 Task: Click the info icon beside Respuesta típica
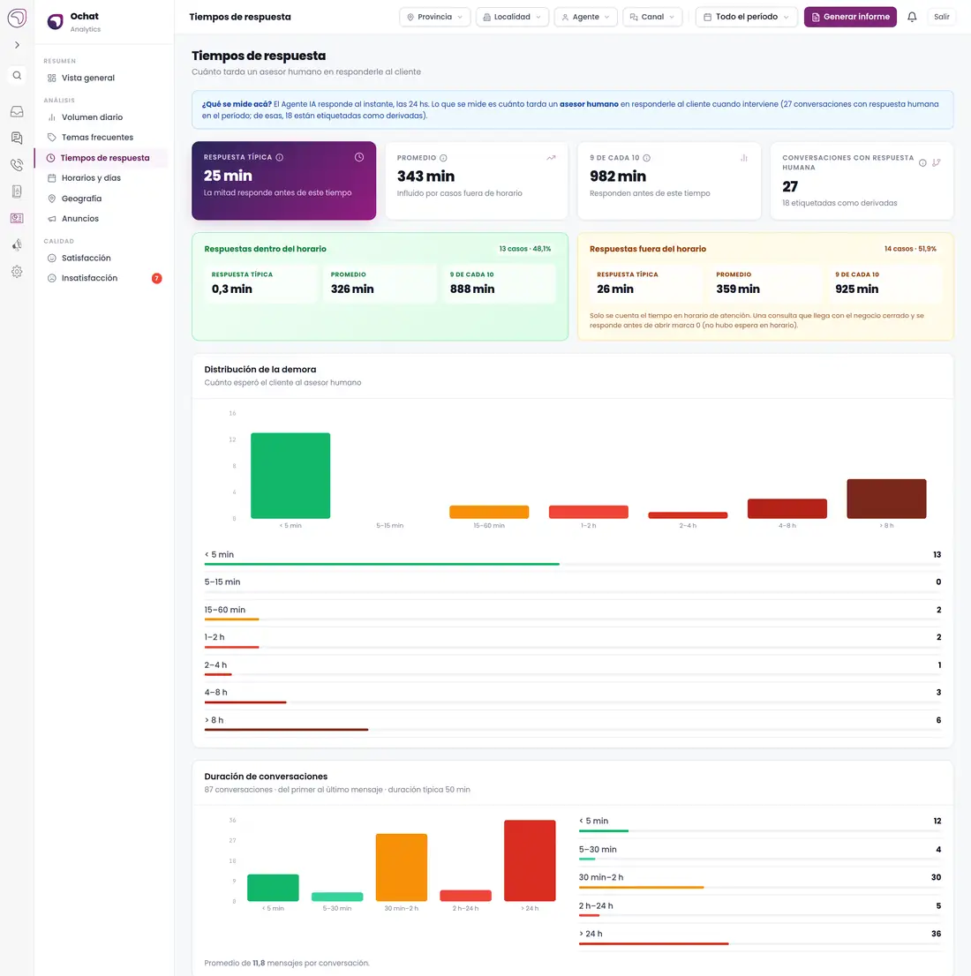[x=280, y=157]
